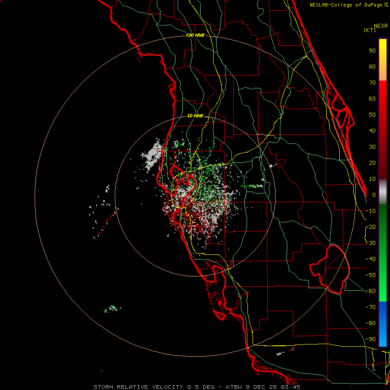The height and width of the screenshot is (390, 390).
Task: Click the -70 value on the velocity scale
Action: (370, 307)
